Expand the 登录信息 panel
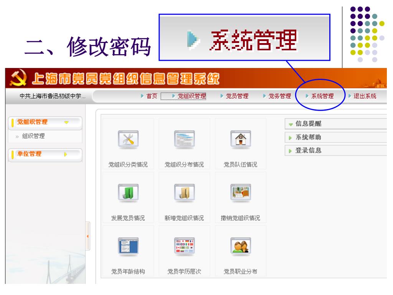This screenshot has height=295, width=393. pos(290,151)
